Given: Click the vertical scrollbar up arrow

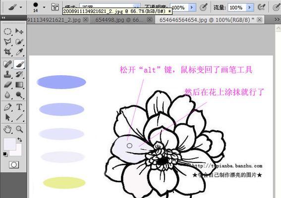Looking at the screenshot, I should tap(279, 28).
